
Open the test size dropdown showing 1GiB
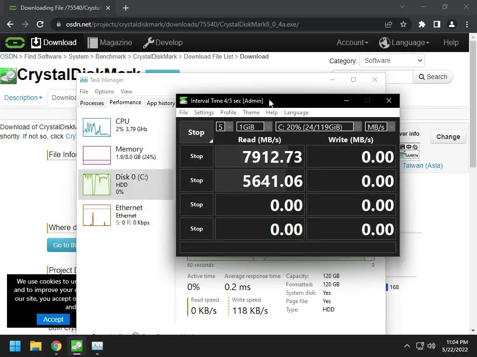tap(254, 126)
